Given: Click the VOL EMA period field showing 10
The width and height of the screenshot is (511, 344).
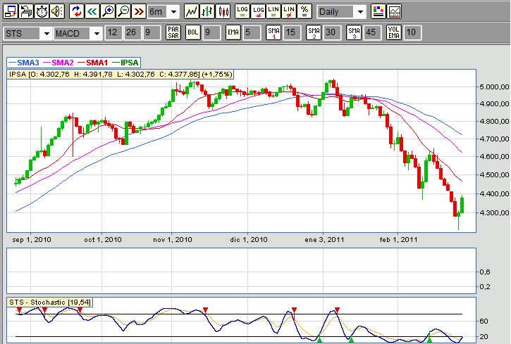Looking at the screenshot, I should [412, 32].
